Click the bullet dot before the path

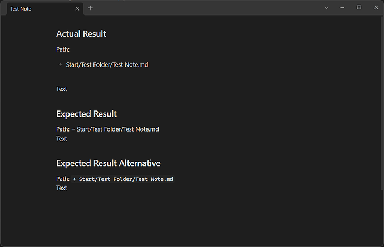(60, 65)
